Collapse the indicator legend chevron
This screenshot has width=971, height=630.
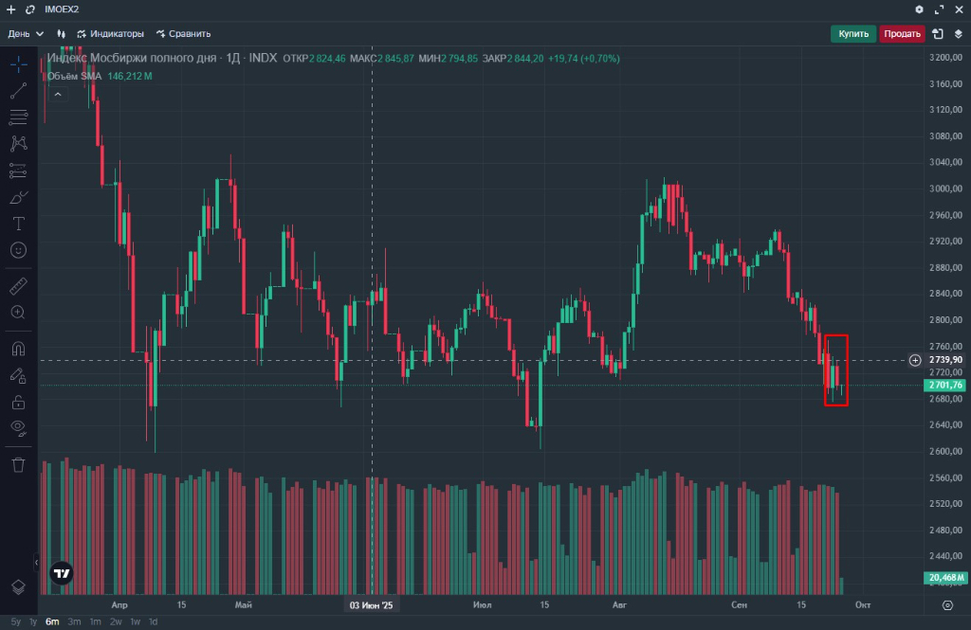pos(57,94)
